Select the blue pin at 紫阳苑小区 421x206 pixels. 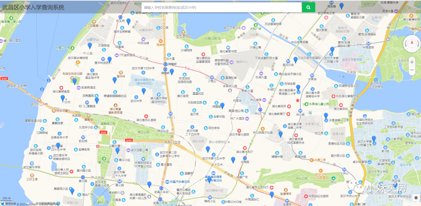pos(72,191)
